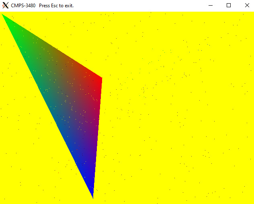Screen dimensions: 254x204
Task: Maximize the CMPS-3480 window
Action: click(x=229, y=6)
